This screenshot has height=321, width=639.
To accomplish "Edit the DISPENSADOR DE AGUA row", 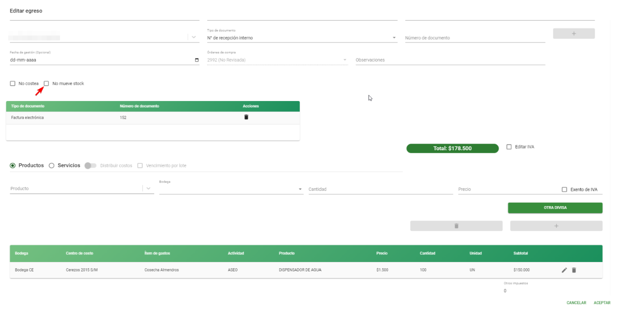I will [564, 270].
